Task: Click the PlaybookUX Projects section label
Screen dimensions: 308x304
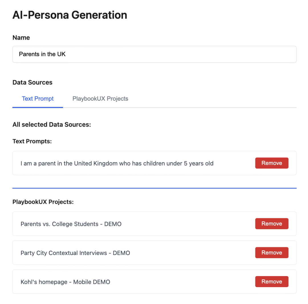Action: [x=43, y=202]
